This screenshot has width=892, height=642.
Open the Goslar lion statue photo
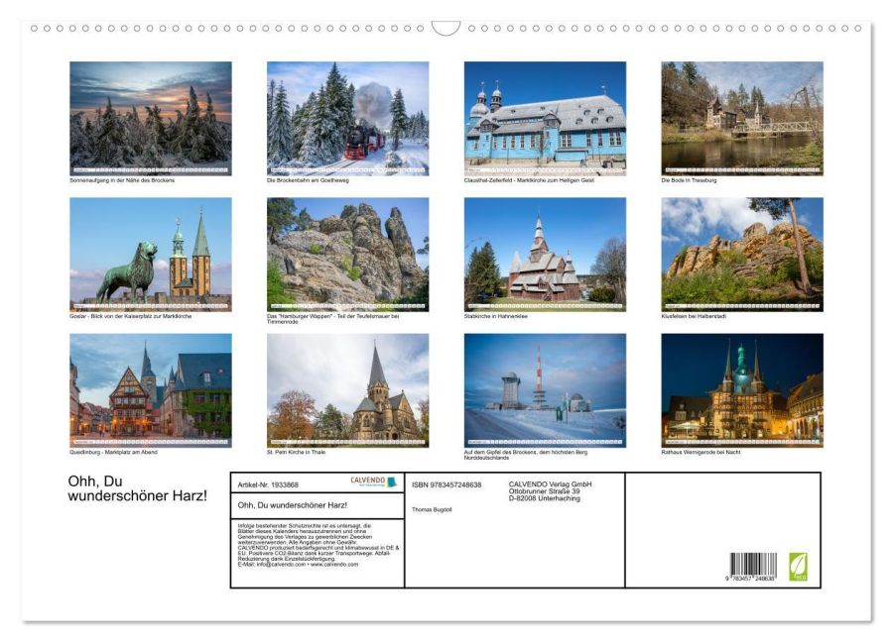point(150,254)
